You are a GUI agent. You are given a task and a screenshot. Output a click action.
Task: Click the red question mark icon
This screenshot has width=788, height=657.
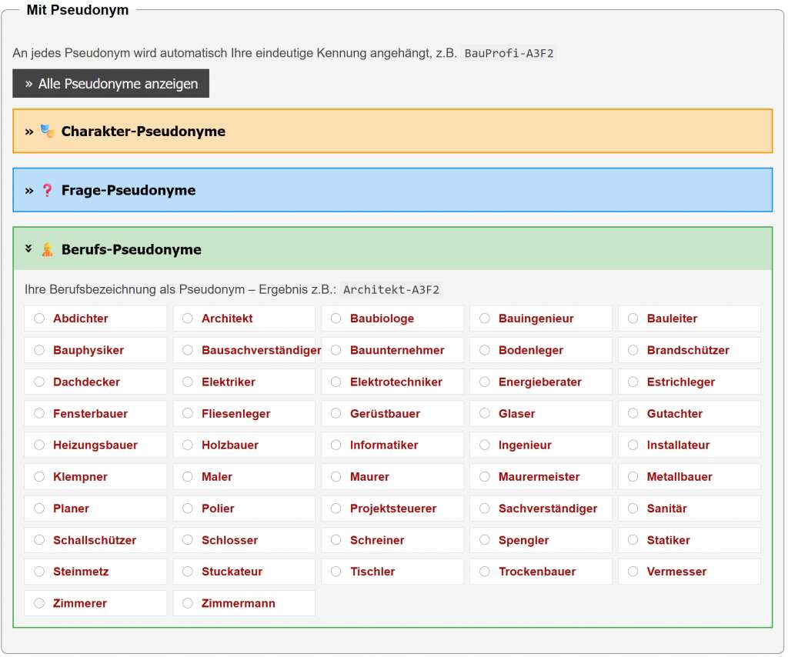[x=46, y=189]
